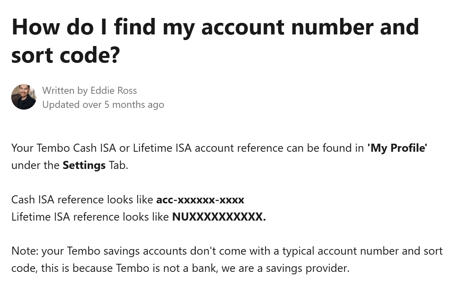Click "sort code?" on the heading's second line
455x281 pixels.
(66, 55)
